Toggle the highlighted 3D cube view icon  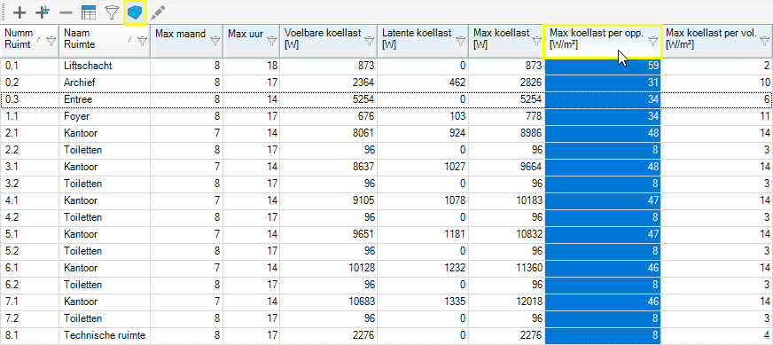pyautogui.click(x=135, y=12)
